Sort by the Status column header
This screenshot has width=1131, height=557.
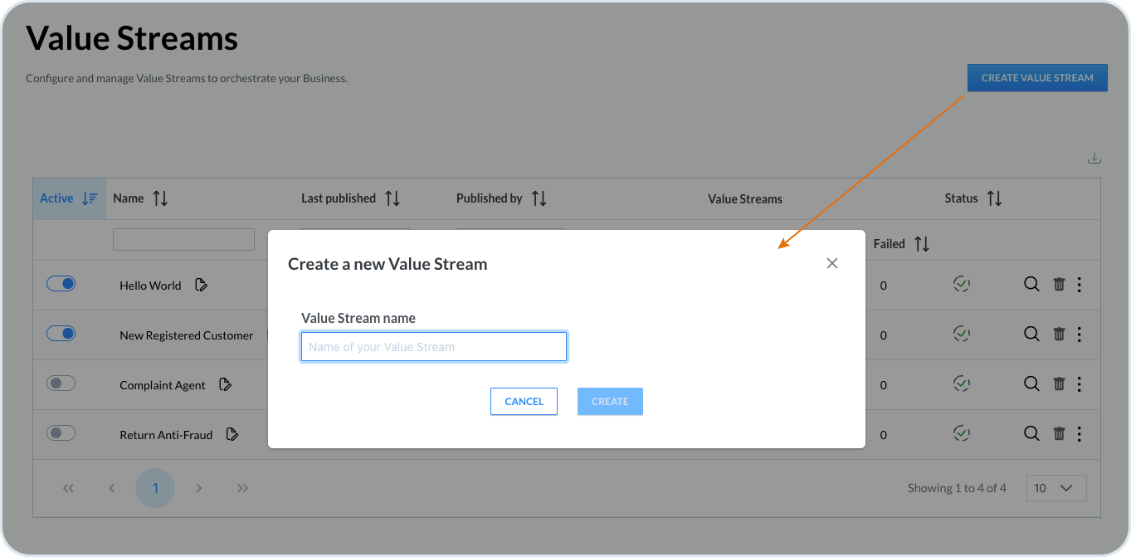[x=994, y=198]
